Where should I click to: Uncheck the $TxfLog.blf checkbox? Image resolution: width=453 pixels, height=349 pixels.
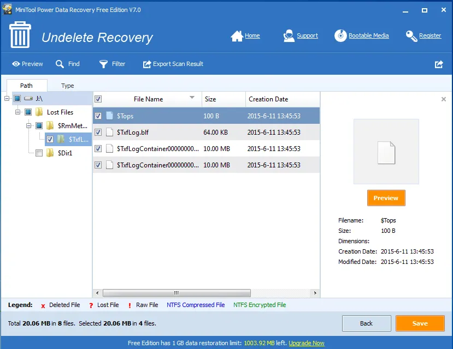[98, 133]
